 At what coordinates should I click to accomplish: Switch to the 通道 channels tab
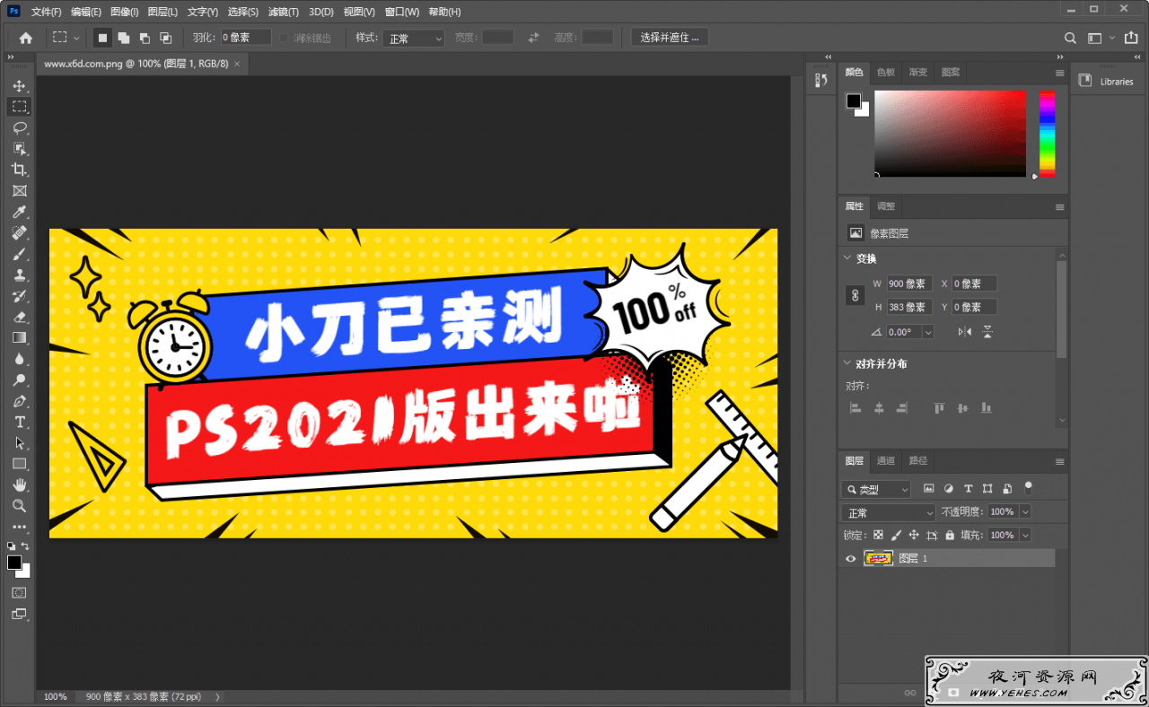[x=886, y=461]
